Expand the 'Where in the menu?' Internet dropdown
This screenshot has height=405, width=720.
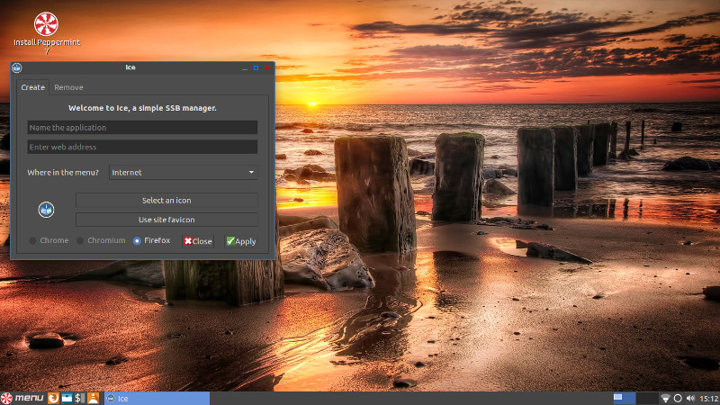pyautogui.click(x=183, y=172)
